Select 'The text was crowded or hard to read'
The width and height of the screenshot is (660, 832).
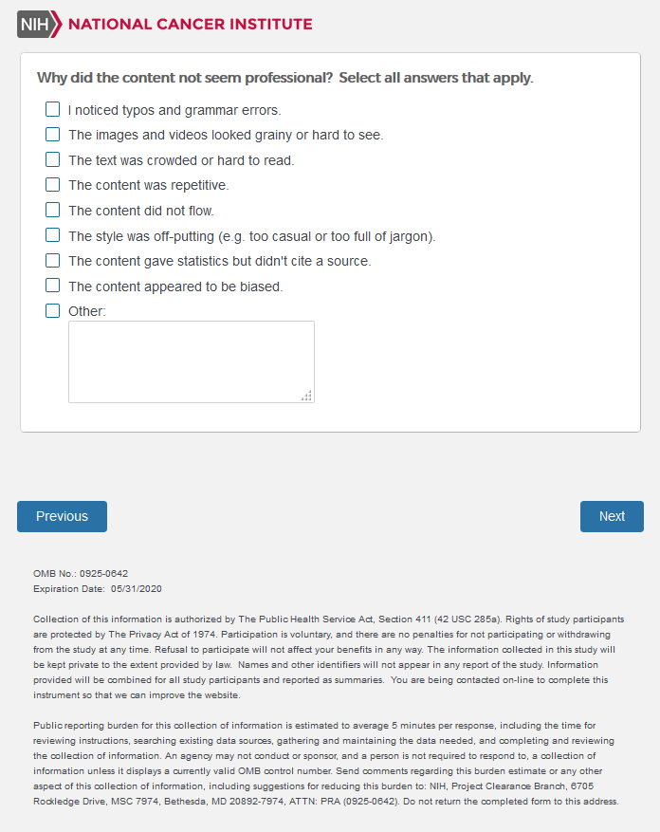[x=53, y=160]
